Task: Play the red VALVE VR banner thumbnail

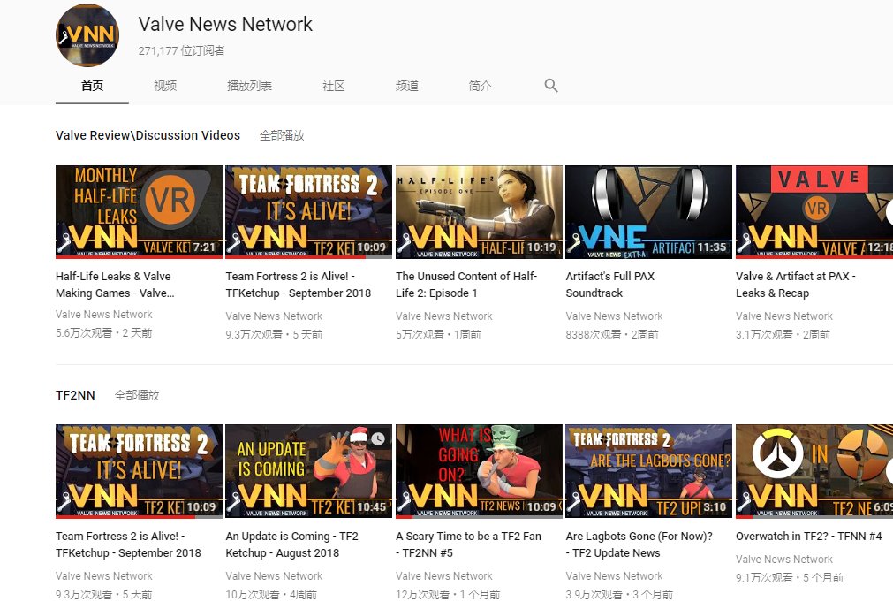Action: click(814, 212)
